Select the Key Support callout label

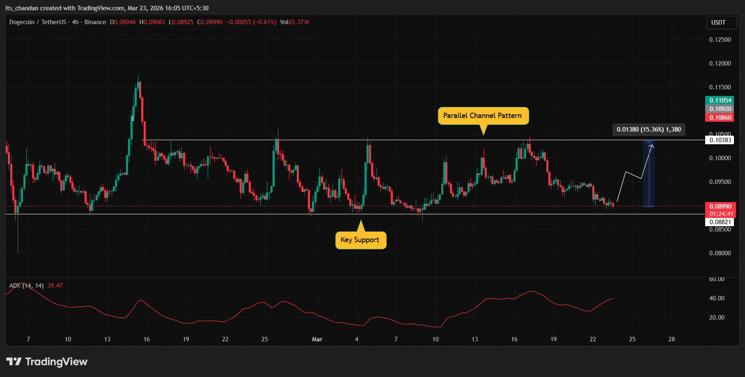tap(360, 240)
